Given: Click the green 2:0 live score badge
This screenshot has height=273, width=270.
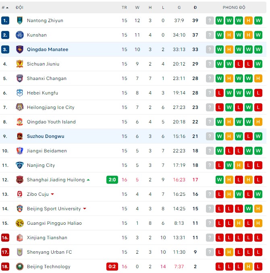Looking at the screenshot, I should point(112,179).
